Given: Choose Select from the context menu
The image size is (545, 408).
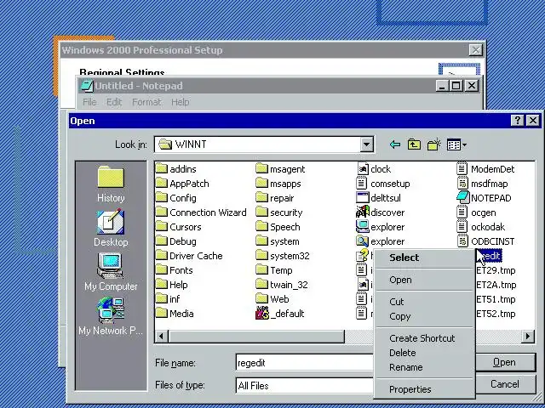Looking at the screenshot, I should point(424,258).
